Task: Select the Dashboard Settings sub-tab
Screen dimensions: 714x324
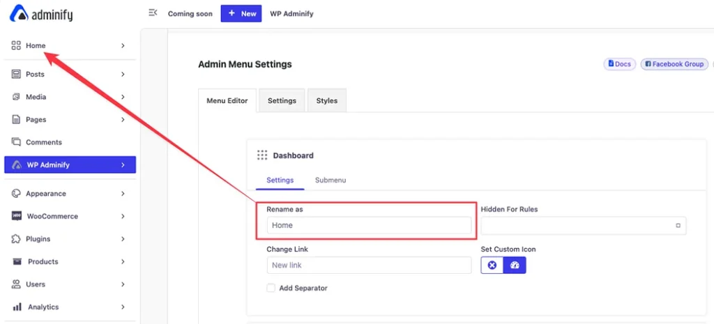Action: tap(280, 180)
